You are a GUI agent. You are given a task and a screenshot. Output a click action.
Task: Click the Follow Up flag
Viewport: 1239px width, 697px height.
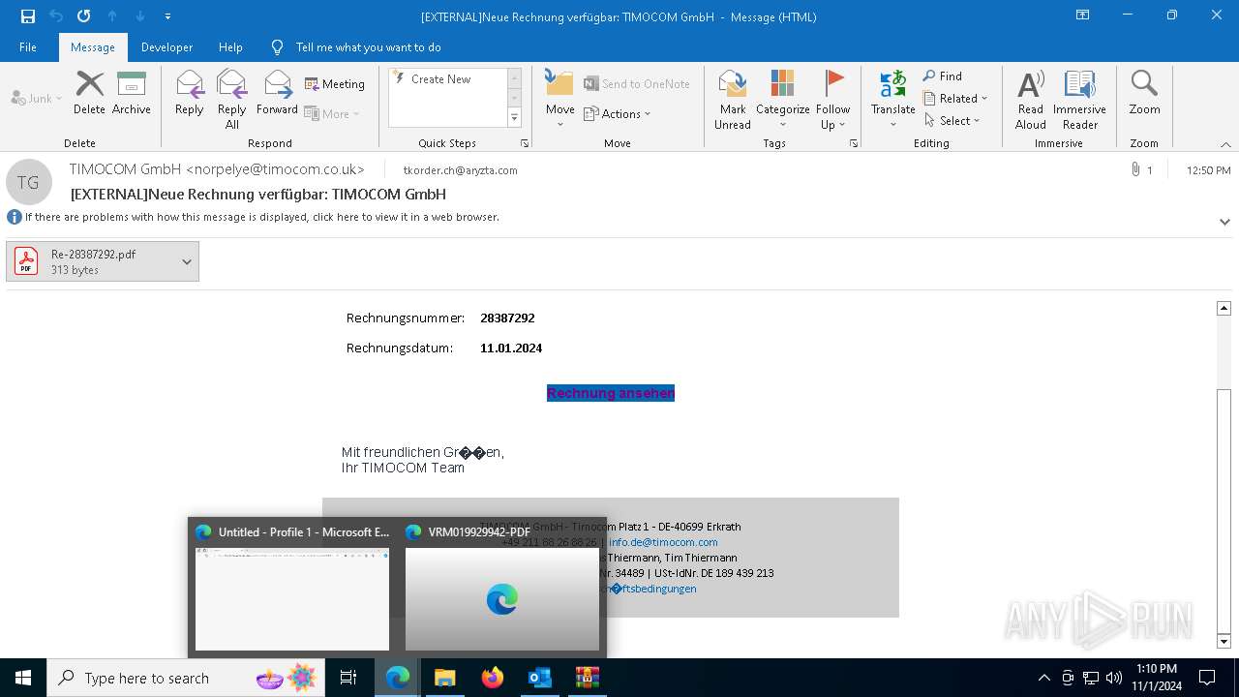[x=832, y=100]
